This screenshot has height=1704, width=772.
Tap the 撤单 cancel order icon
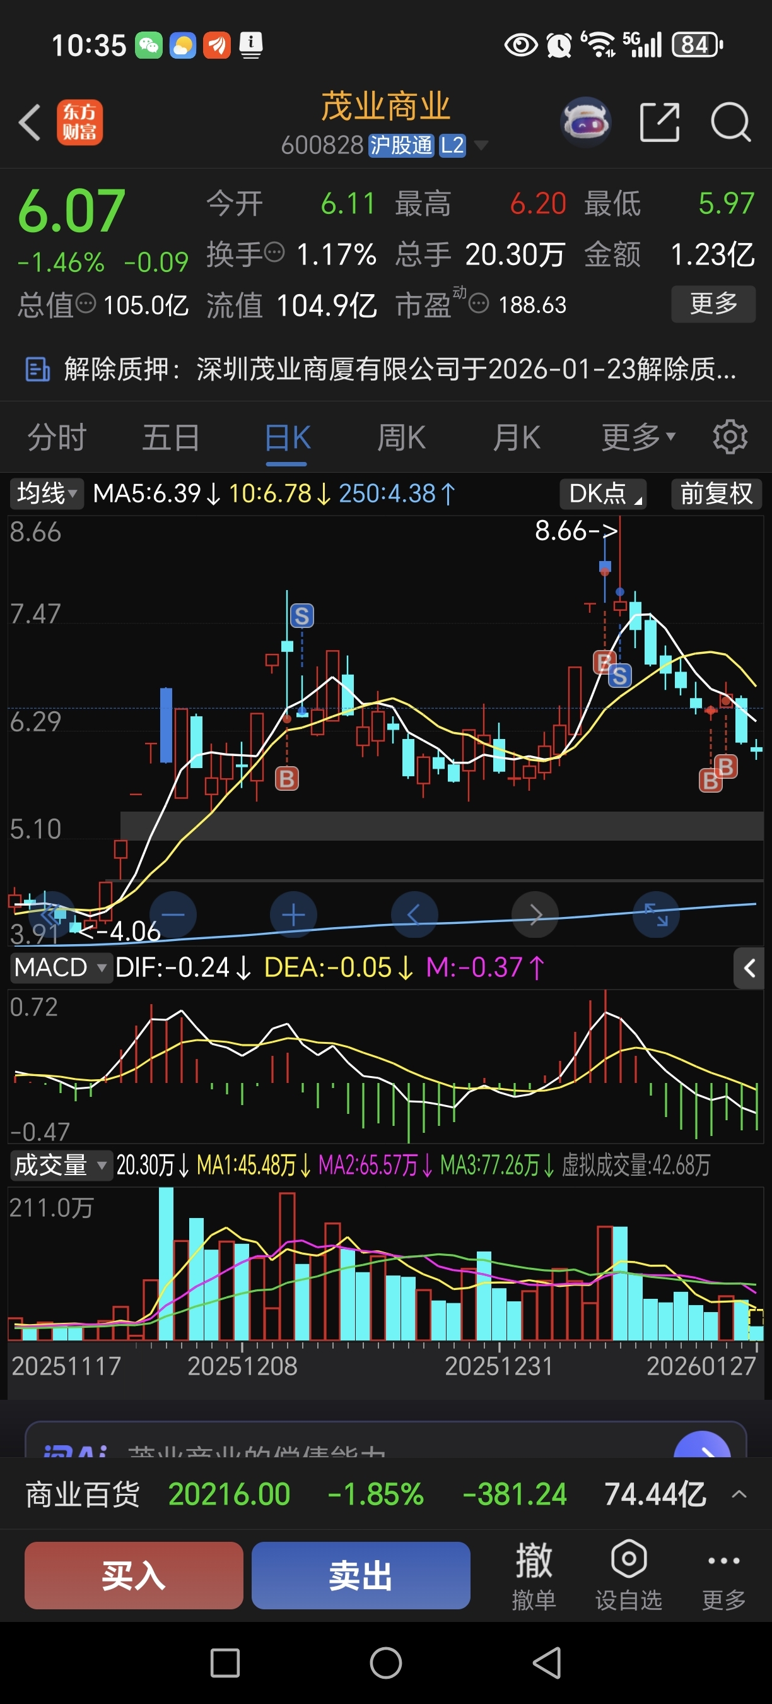[x=534, y=1560]
